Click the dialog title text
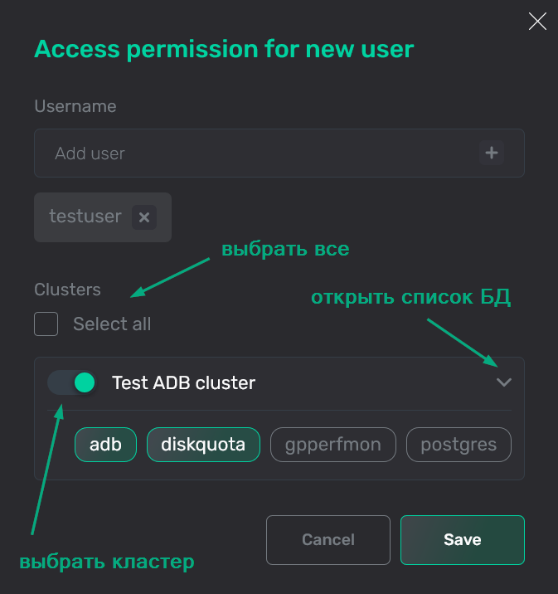558x594 pixels. click(224, 49)
